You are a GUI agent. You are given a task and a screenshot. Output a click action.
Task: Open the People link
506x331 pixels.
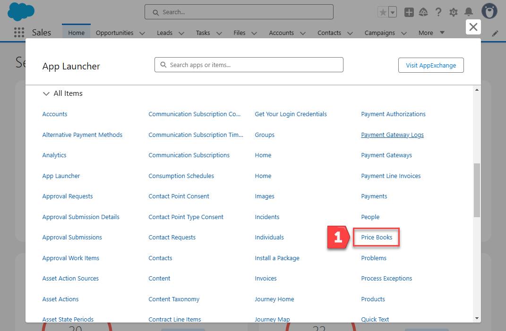click(370, 217)
